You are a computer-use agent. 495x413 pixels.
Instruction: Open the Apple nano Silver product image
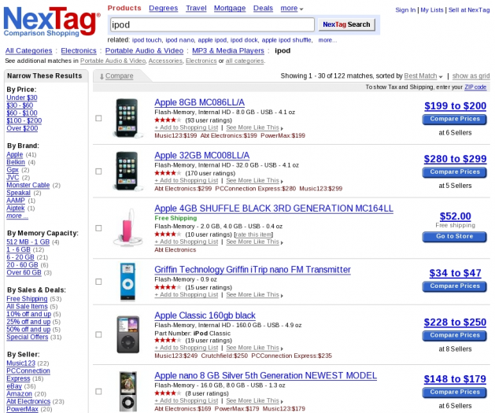tap(127, 391)
